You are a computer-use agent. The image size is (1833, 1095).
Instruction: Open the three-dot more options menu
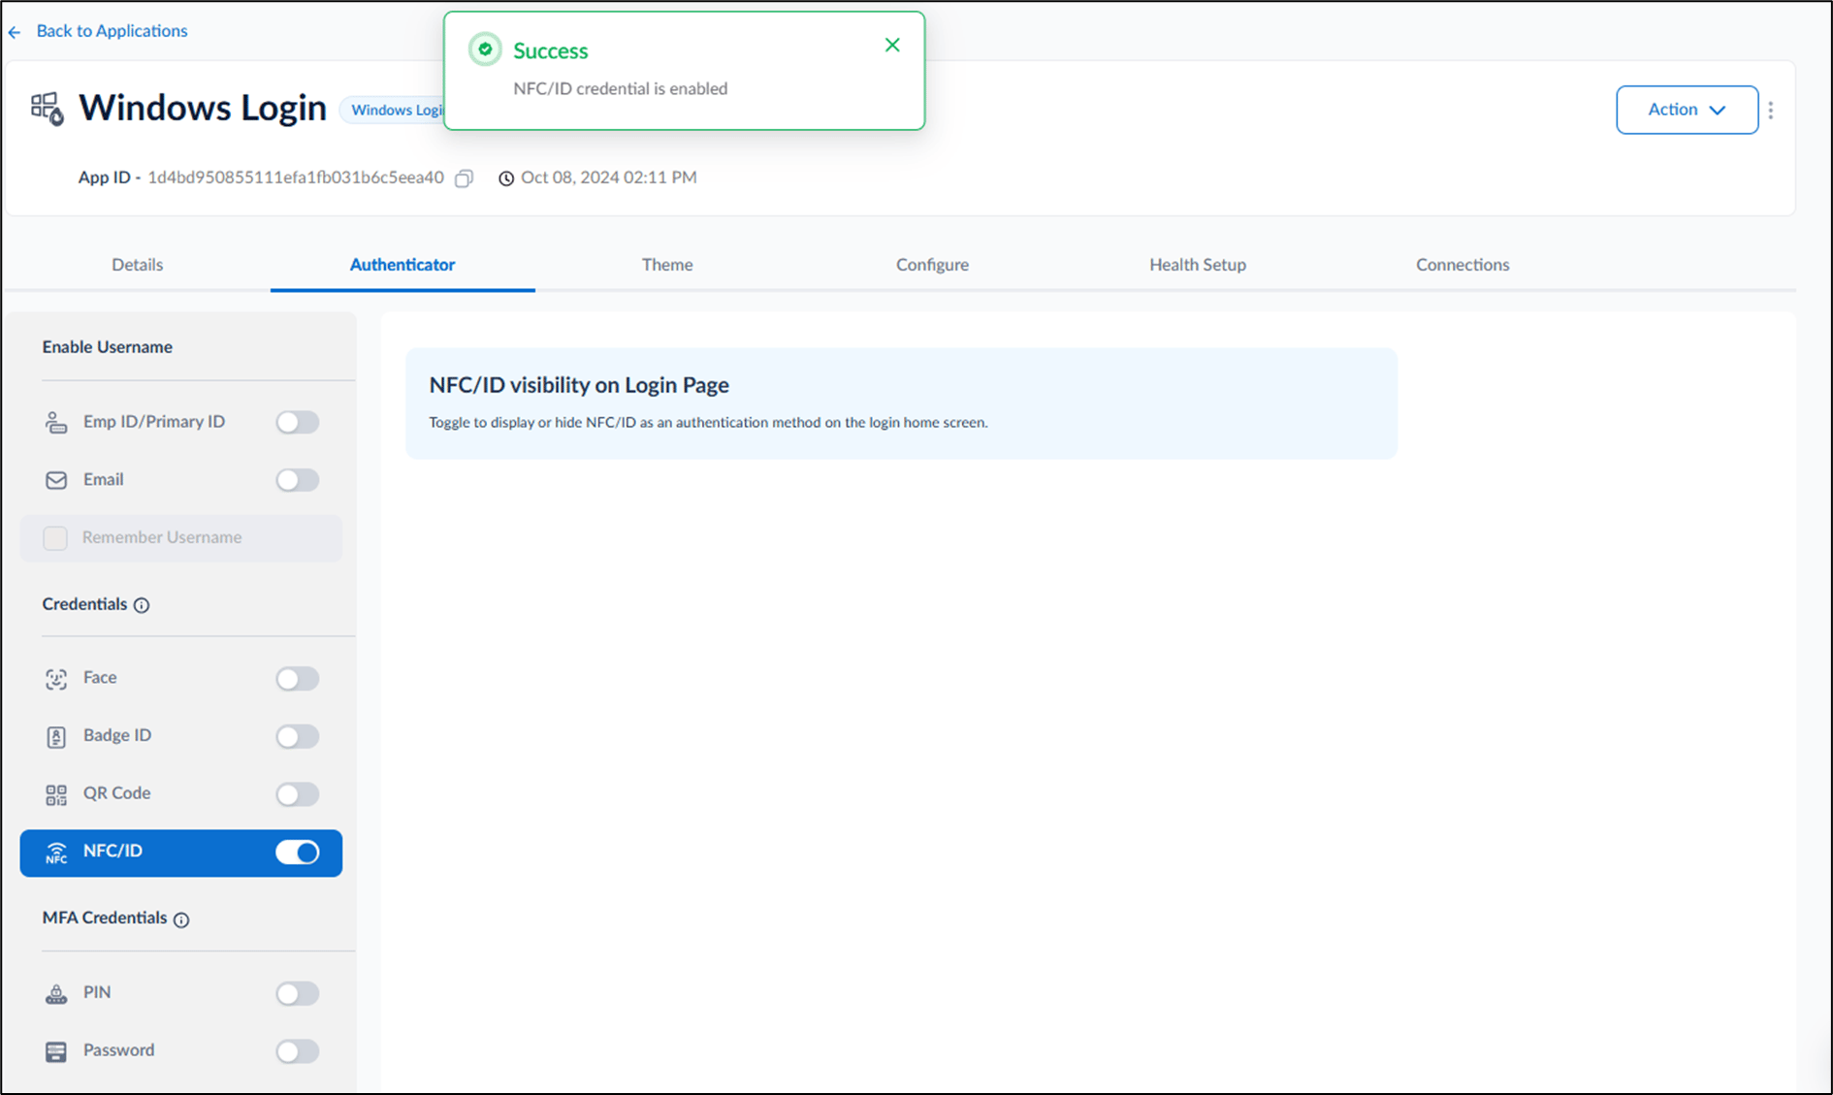pos(1771,110)
